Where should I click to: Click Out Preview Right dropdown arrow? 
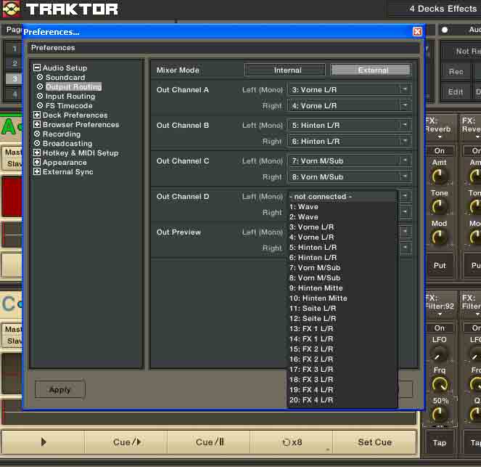[406, 248]
